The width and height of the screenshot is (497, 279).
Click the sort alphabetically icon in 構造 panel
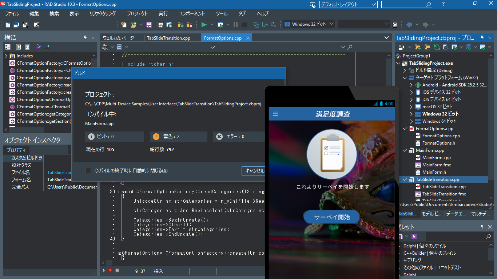point(8,47)
